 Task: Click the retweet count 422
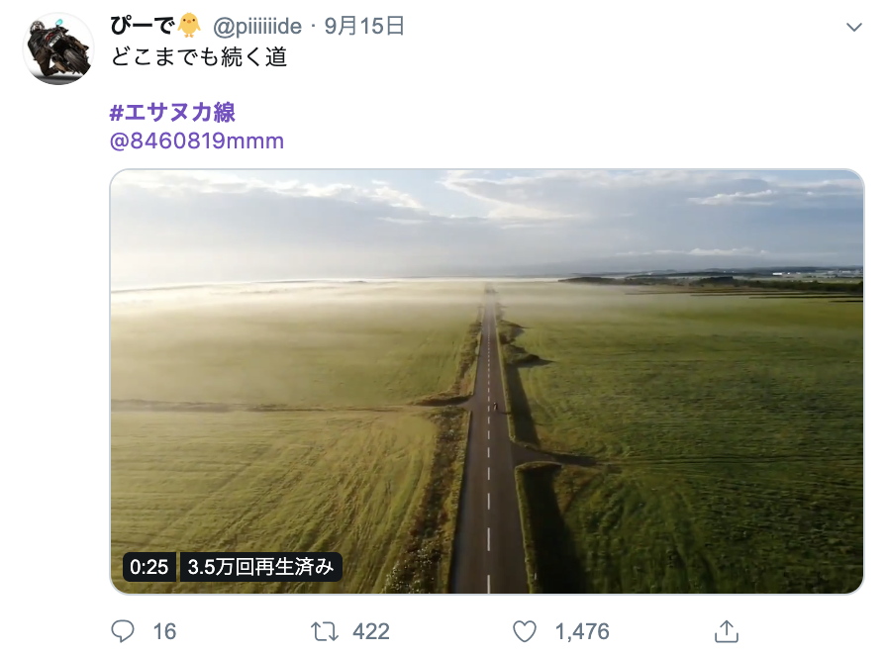[371, 631]
